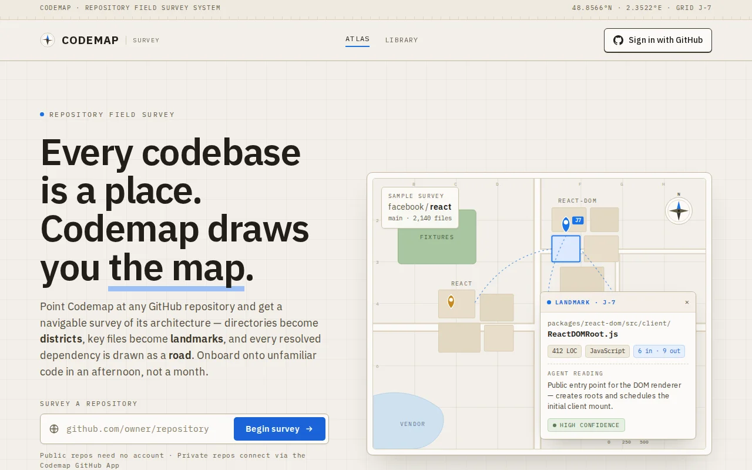The width and height of the screenshot is (752, 470).
Task: Click the bold word 'districts'
Action: pos(61,339)
